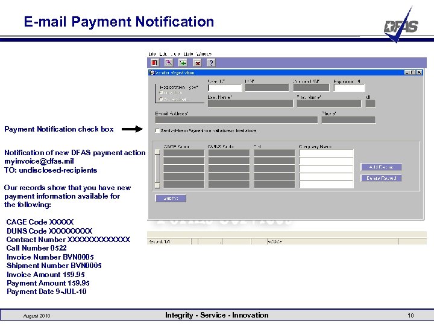
Task: Click the Invoice Number BVN0005 text
Action: [50, 257]
